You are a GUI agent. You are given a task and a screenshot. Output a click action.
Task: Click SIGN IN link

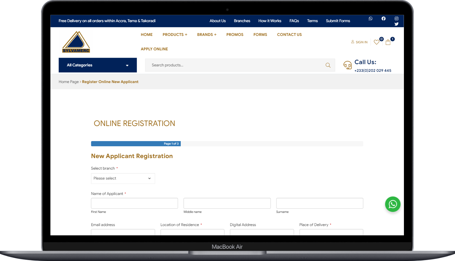[359, 42]
